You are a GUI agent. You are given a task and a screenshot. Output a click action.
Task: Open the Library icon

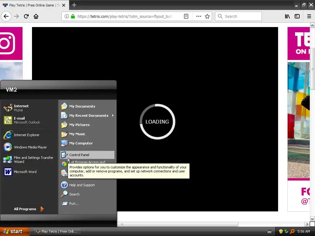287,16
